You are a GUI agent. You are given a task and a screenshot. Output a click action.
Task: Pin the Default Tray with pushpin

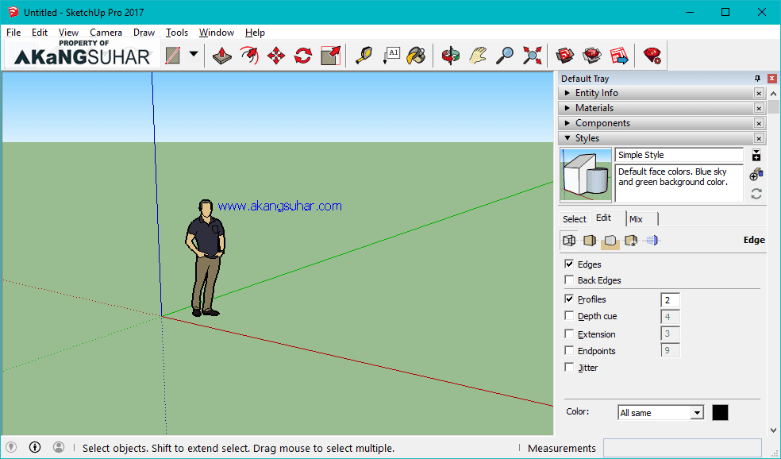pos(758,79)
